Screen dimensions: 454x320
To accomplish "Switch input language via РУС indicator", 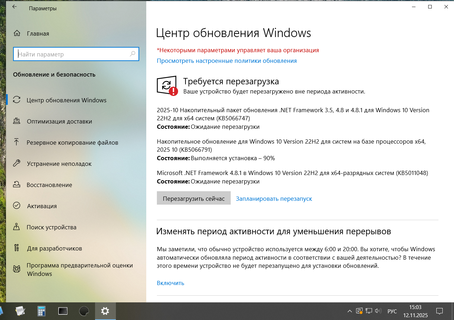I will (x=392, y=311).
